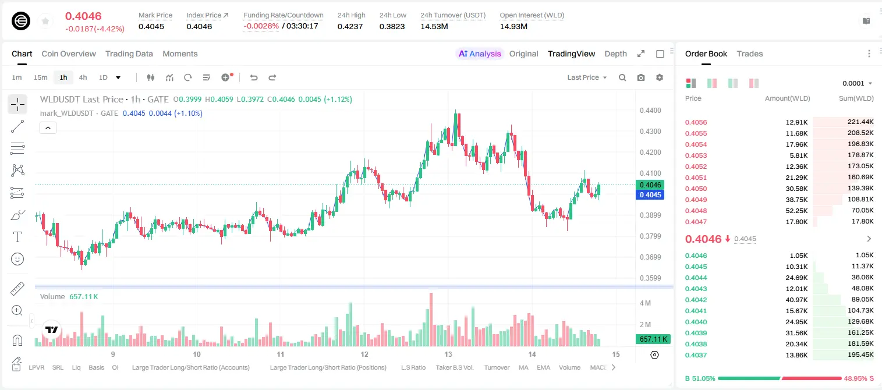Add WLD to favorites with star icon
882x390 pixels.
point(45,22)
